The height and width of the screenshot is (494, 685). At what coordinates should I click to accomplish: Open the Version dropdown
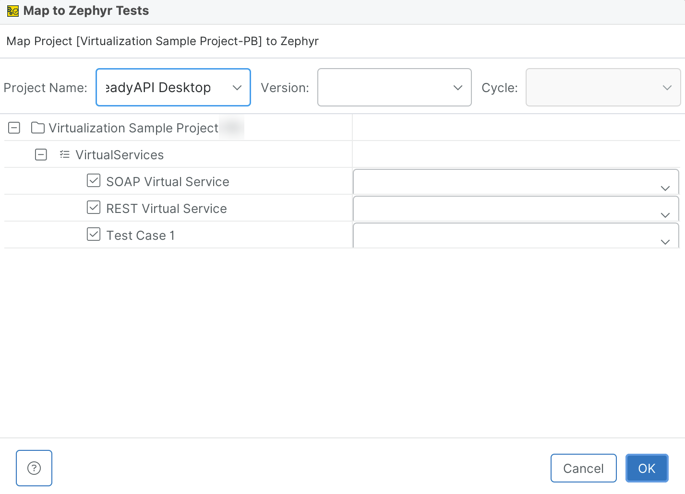[x=395, y=87]
